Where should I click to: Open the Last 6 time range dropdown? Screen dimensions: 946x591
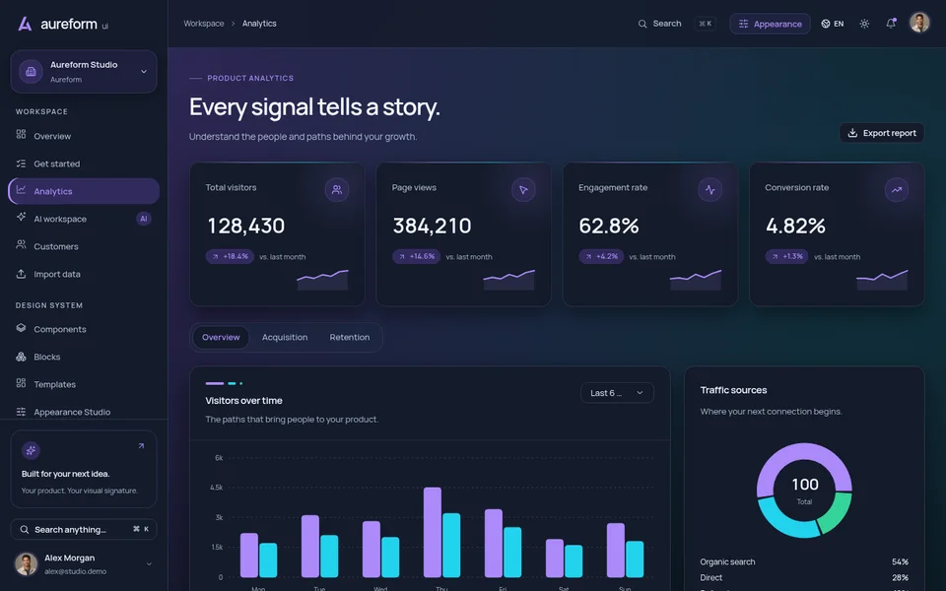[617, 393]
